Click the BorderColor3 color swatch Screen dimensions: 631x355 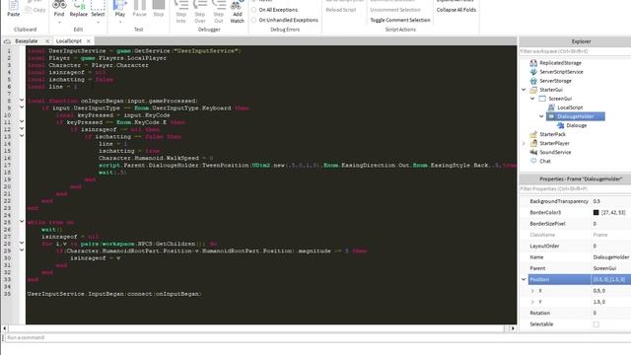[596, 213]
